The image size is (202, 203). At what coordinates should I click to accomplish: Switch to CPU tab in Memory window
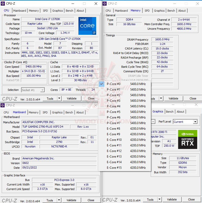point(108,11)
